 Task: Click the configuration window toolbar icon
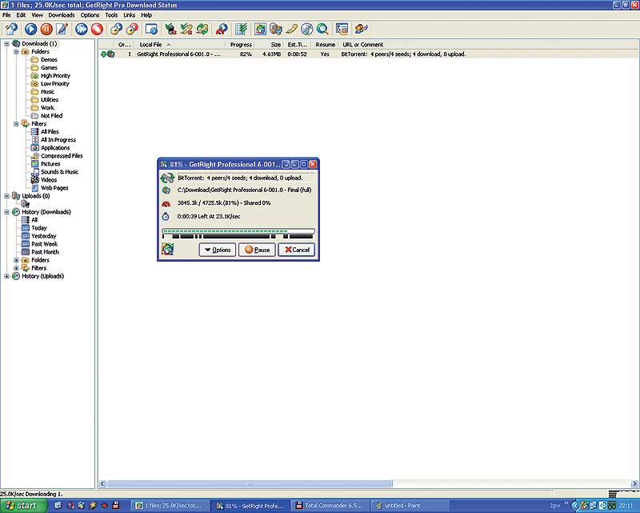pyautogui.click(x=342, y=29)
